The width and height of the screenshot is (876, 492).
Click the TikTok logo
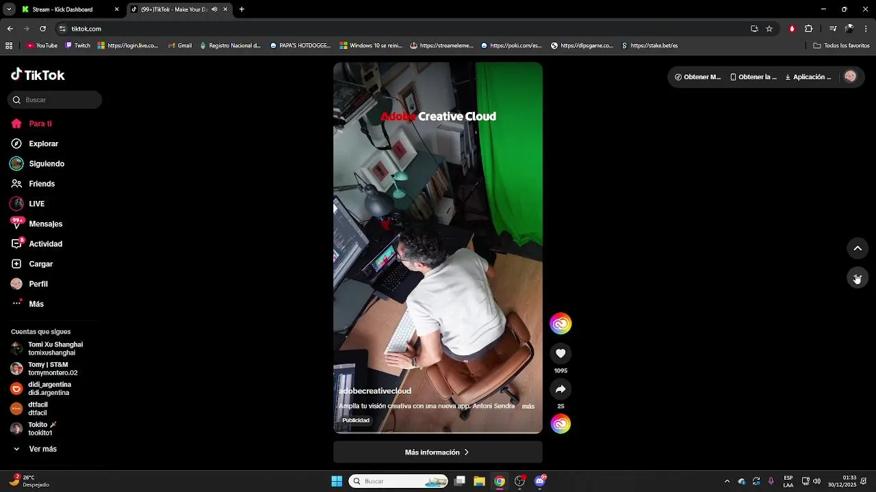pos(38,75)
